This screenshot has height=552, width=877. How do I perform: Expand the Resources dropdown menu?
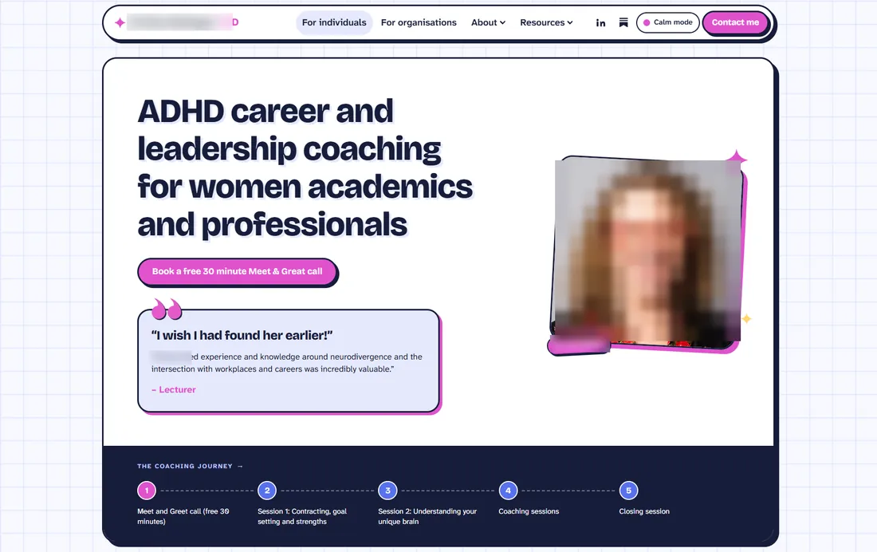[x=546, y=22]
